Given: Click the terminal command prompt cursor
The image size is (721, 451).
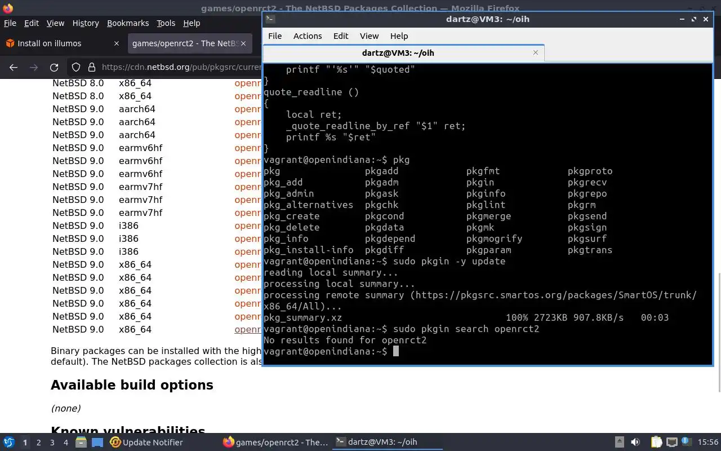Looking at the screenshot, I should [396, 351].
